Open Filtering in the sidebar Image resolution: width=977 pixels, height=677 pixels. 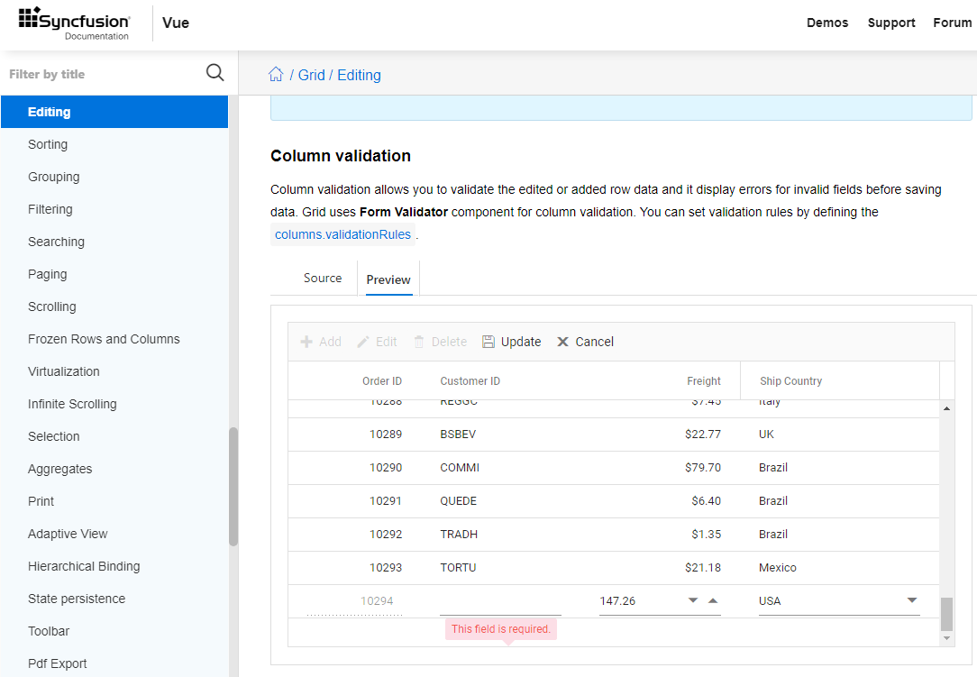[50, 209]
